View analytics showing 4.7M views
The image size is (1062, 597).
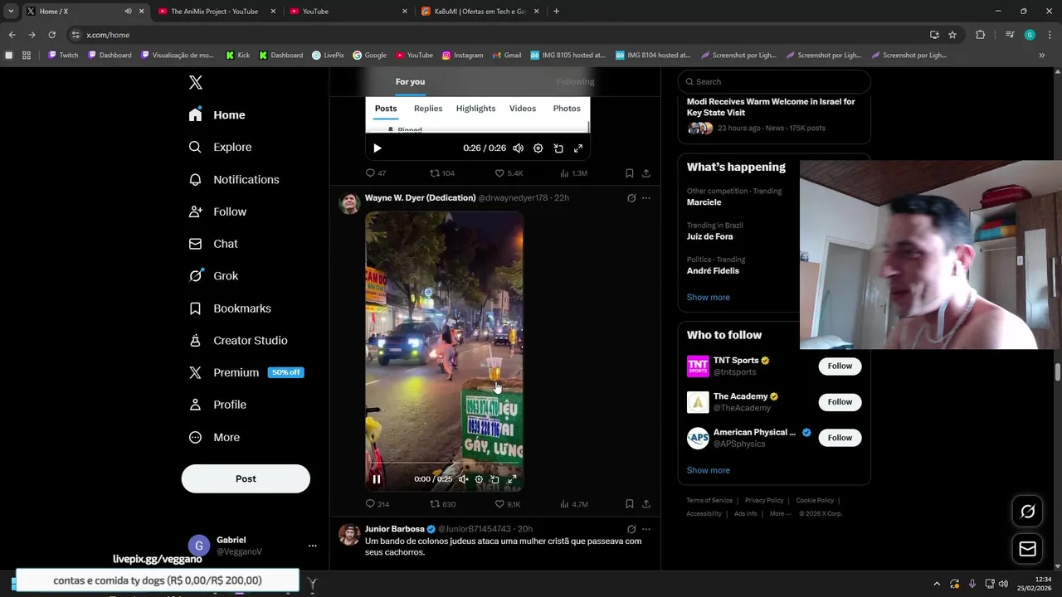click(x=573, y=504)
